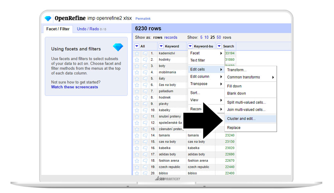Click the 33194 search value
Image resolution: width=334 pixels, height=193 pixels.
(230, 53)
